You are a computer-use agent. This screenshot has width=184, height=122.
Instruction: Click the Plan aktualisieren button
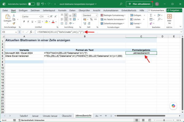coord(139,4)
